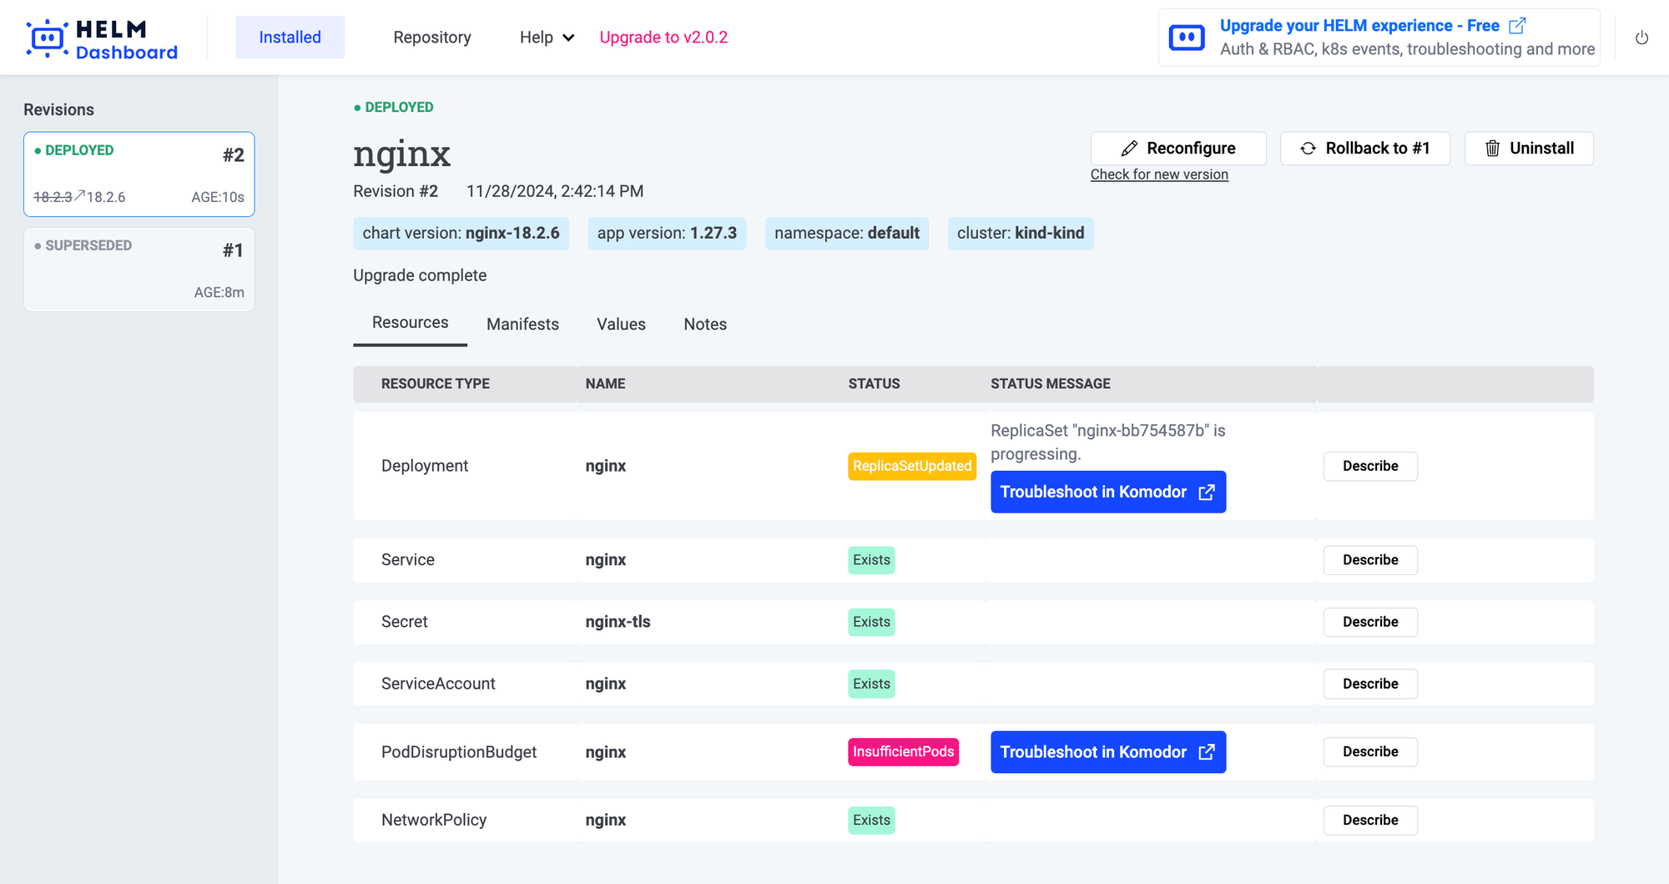1669x884 pixels.
Task: Click the pencil icon on Reconfigure
Action: point(1129,149)
